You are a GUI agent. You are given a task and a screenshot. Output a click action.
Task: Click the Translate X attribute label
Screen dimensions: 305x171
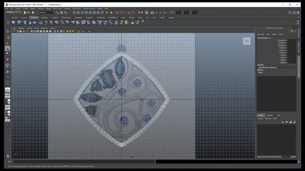click(282, 40)
